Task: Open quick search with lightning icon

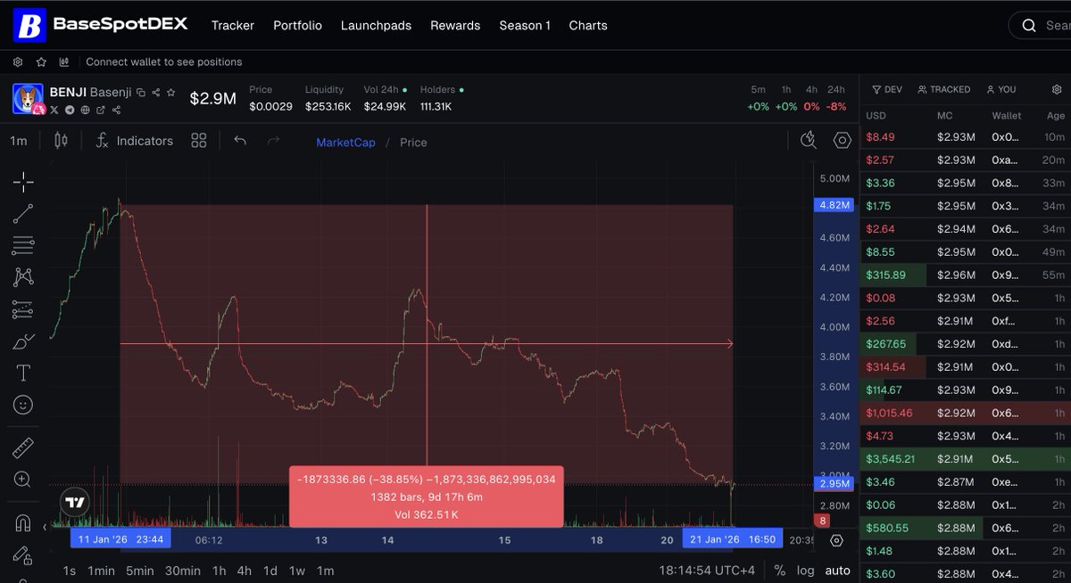Action: coord(809,140)
